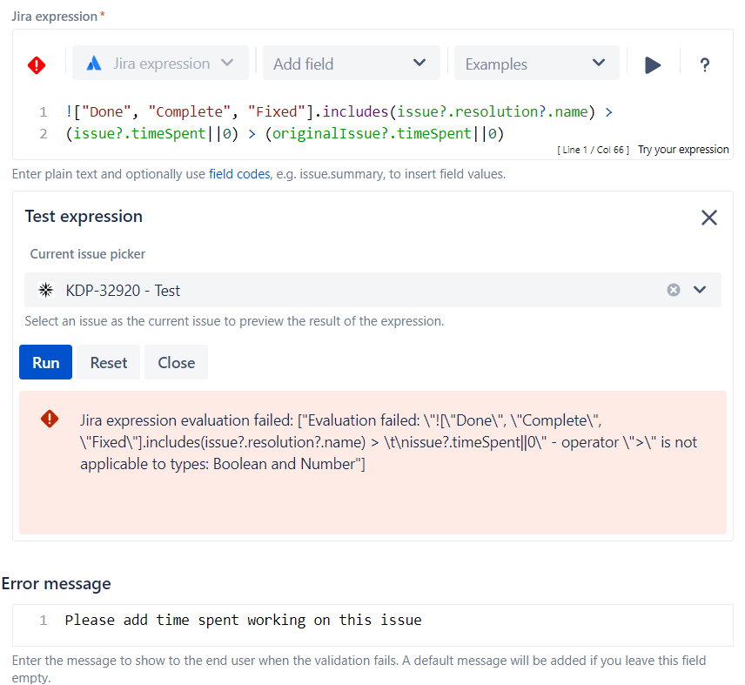Image resolution: width=745 pixels, height=685 pixels.
Task: Open the Add field dropdown
Action: click(x=351, y=63)
